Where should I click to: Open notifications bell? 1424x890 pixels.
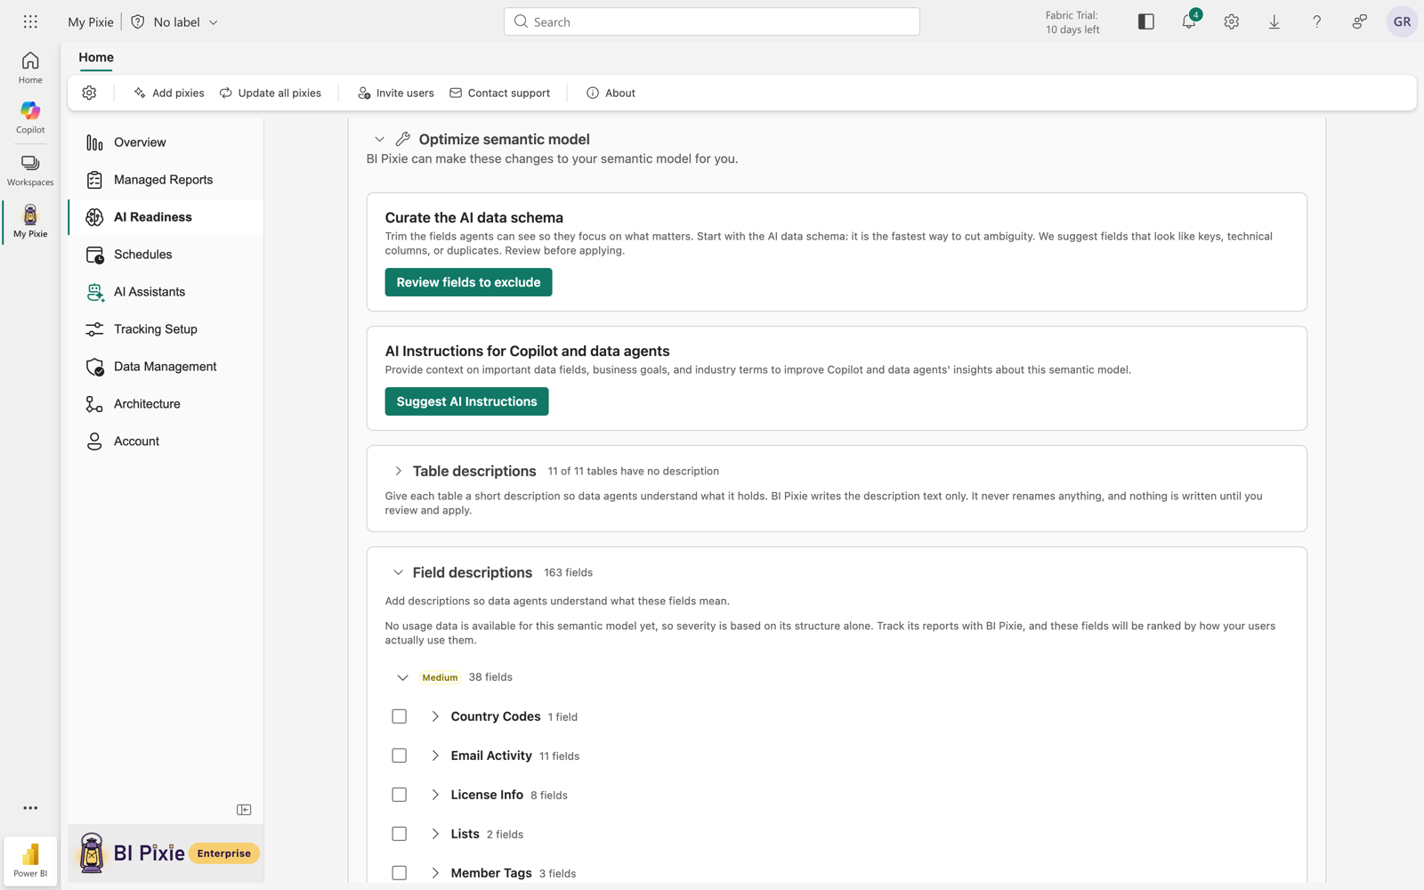click(x=1189, y=21)
